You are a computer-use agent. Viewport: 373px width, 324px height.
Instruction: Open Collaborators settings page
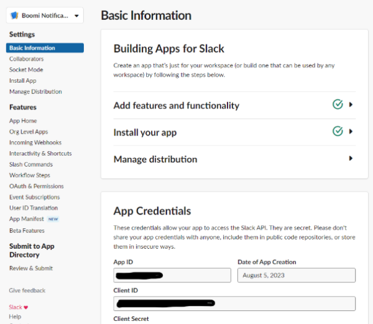[x=26, y=58]
